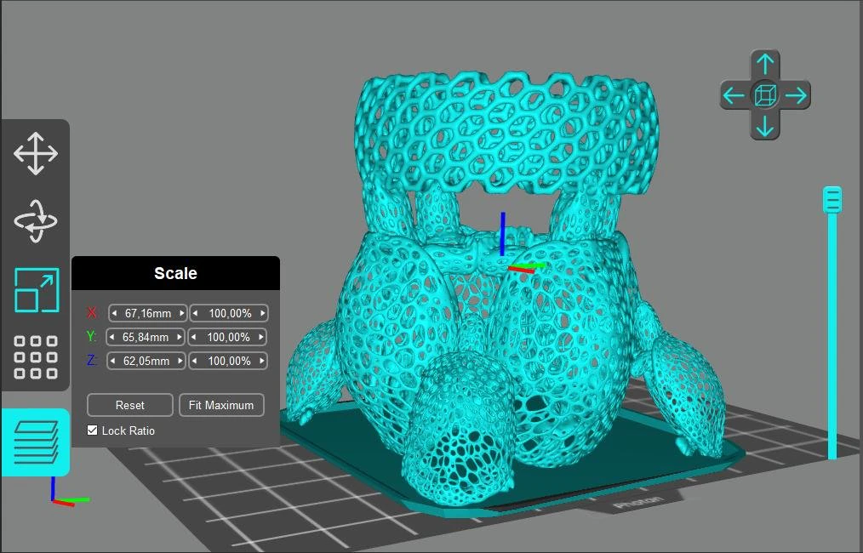Click the vertical layer slider track

(832, 336)
